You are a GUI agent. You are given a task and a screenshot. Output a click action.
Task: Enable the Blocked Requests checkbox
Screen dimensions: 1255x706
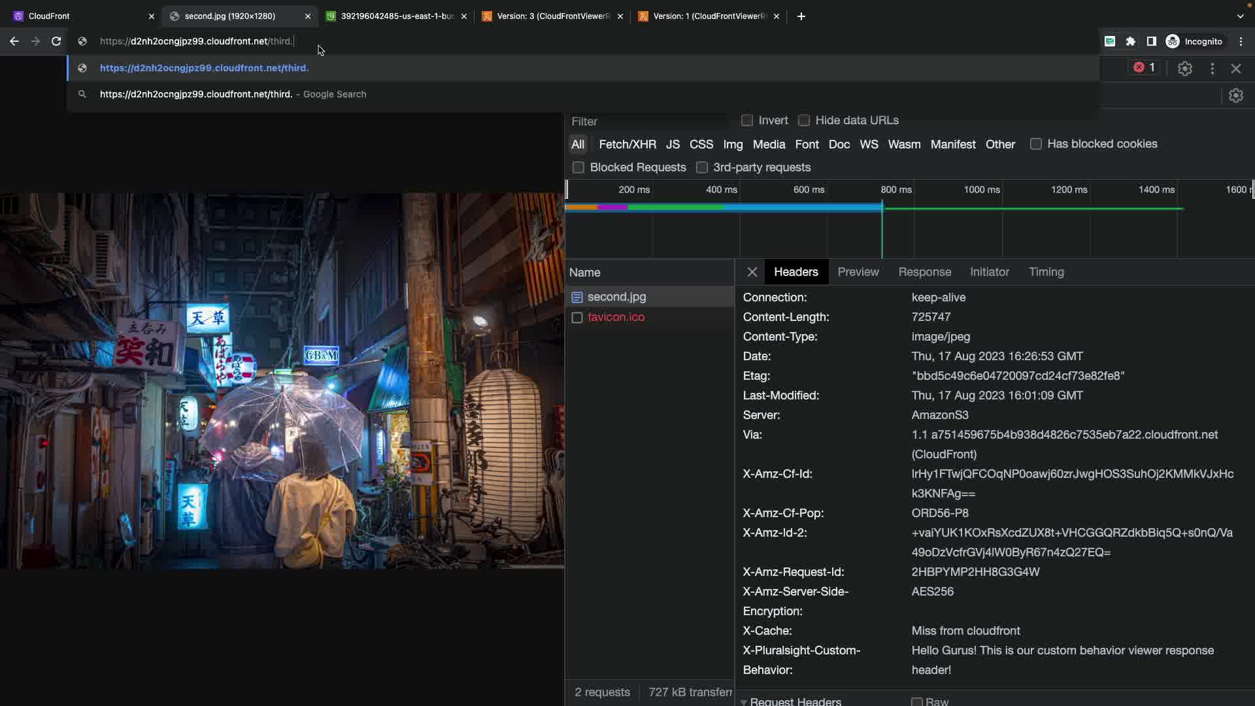[578, 167]
